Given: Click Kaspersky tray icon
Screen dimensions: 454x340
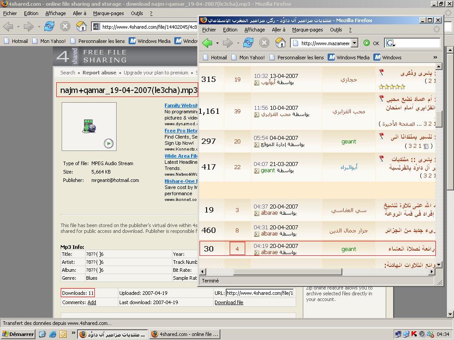Looking at the screenshot, I should (x=414, y=334).
